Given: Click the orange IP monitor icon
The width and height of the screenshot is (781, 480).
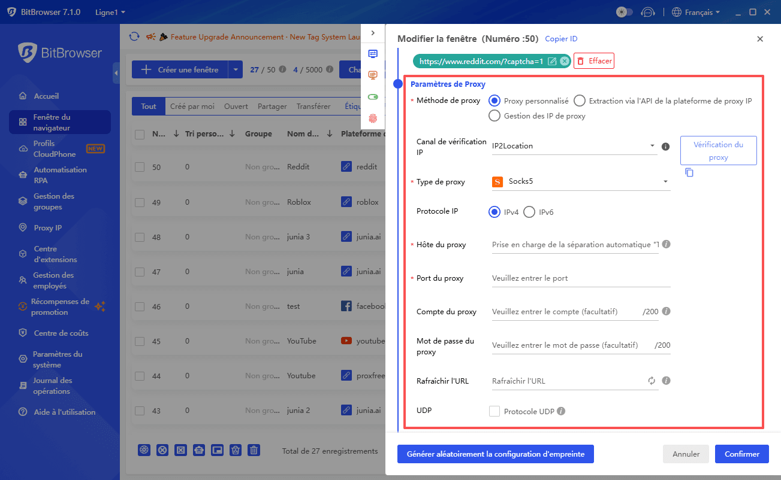Looking at the screenshot, I should click(373, 75).
